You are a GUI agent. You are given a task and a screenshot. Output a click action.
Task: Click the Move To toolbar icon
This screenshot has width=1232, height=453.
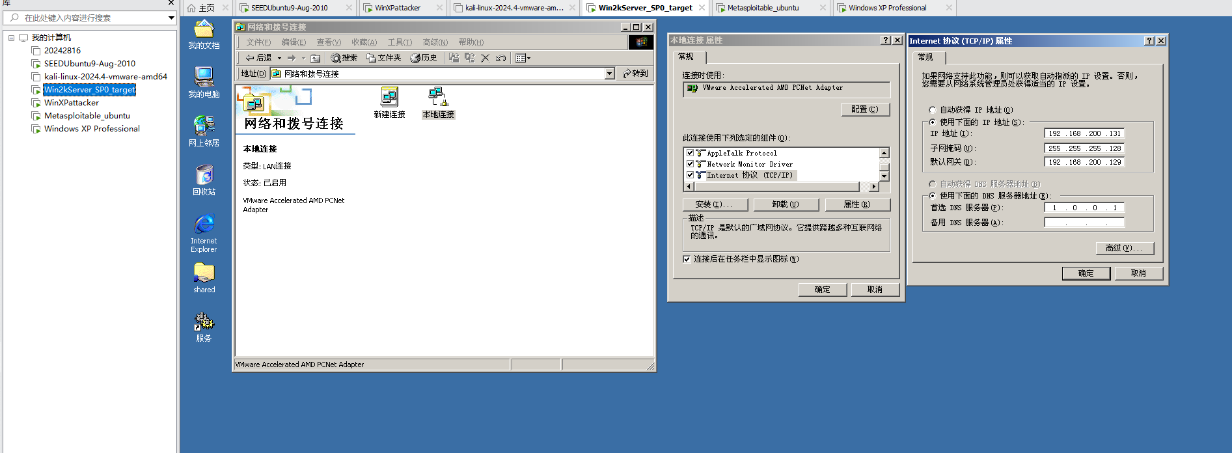coord(454,58)
